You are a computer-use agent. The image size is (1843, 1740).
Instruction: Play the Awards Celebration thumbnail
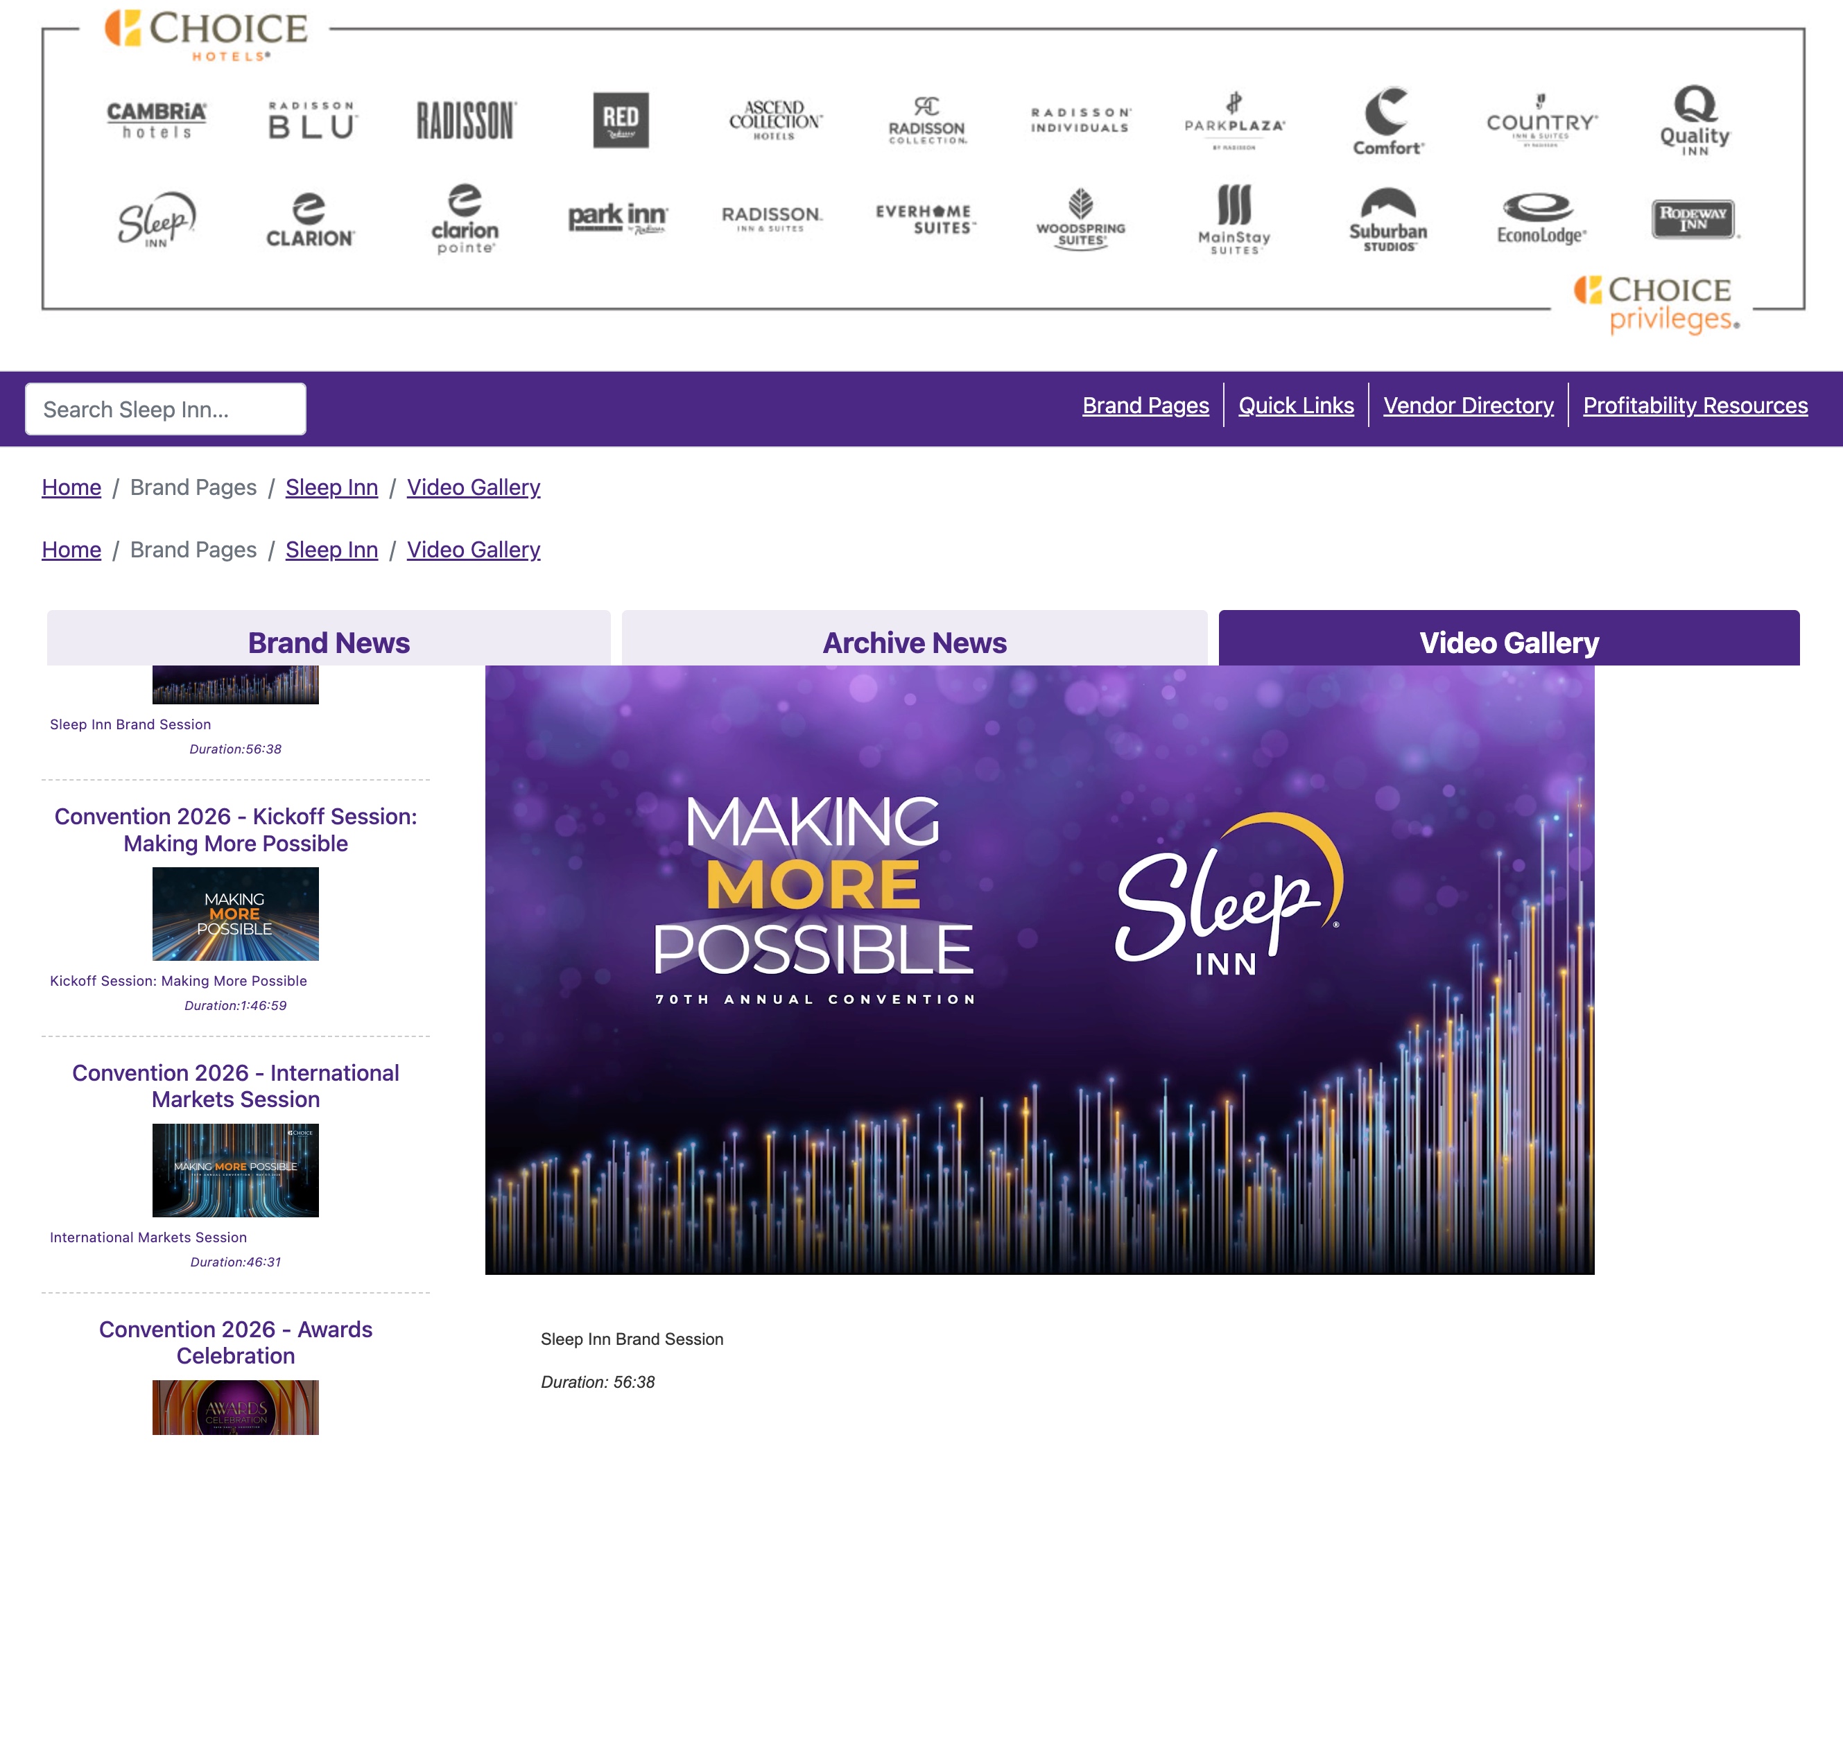point(236,1407)
